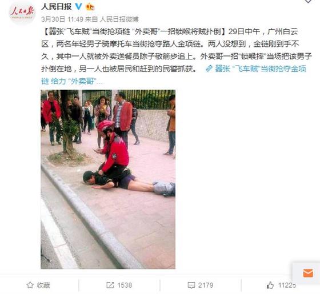This screenshot has height=294, width=320.
Task: Toggle the star favorite icon
Action: (30, 285)
